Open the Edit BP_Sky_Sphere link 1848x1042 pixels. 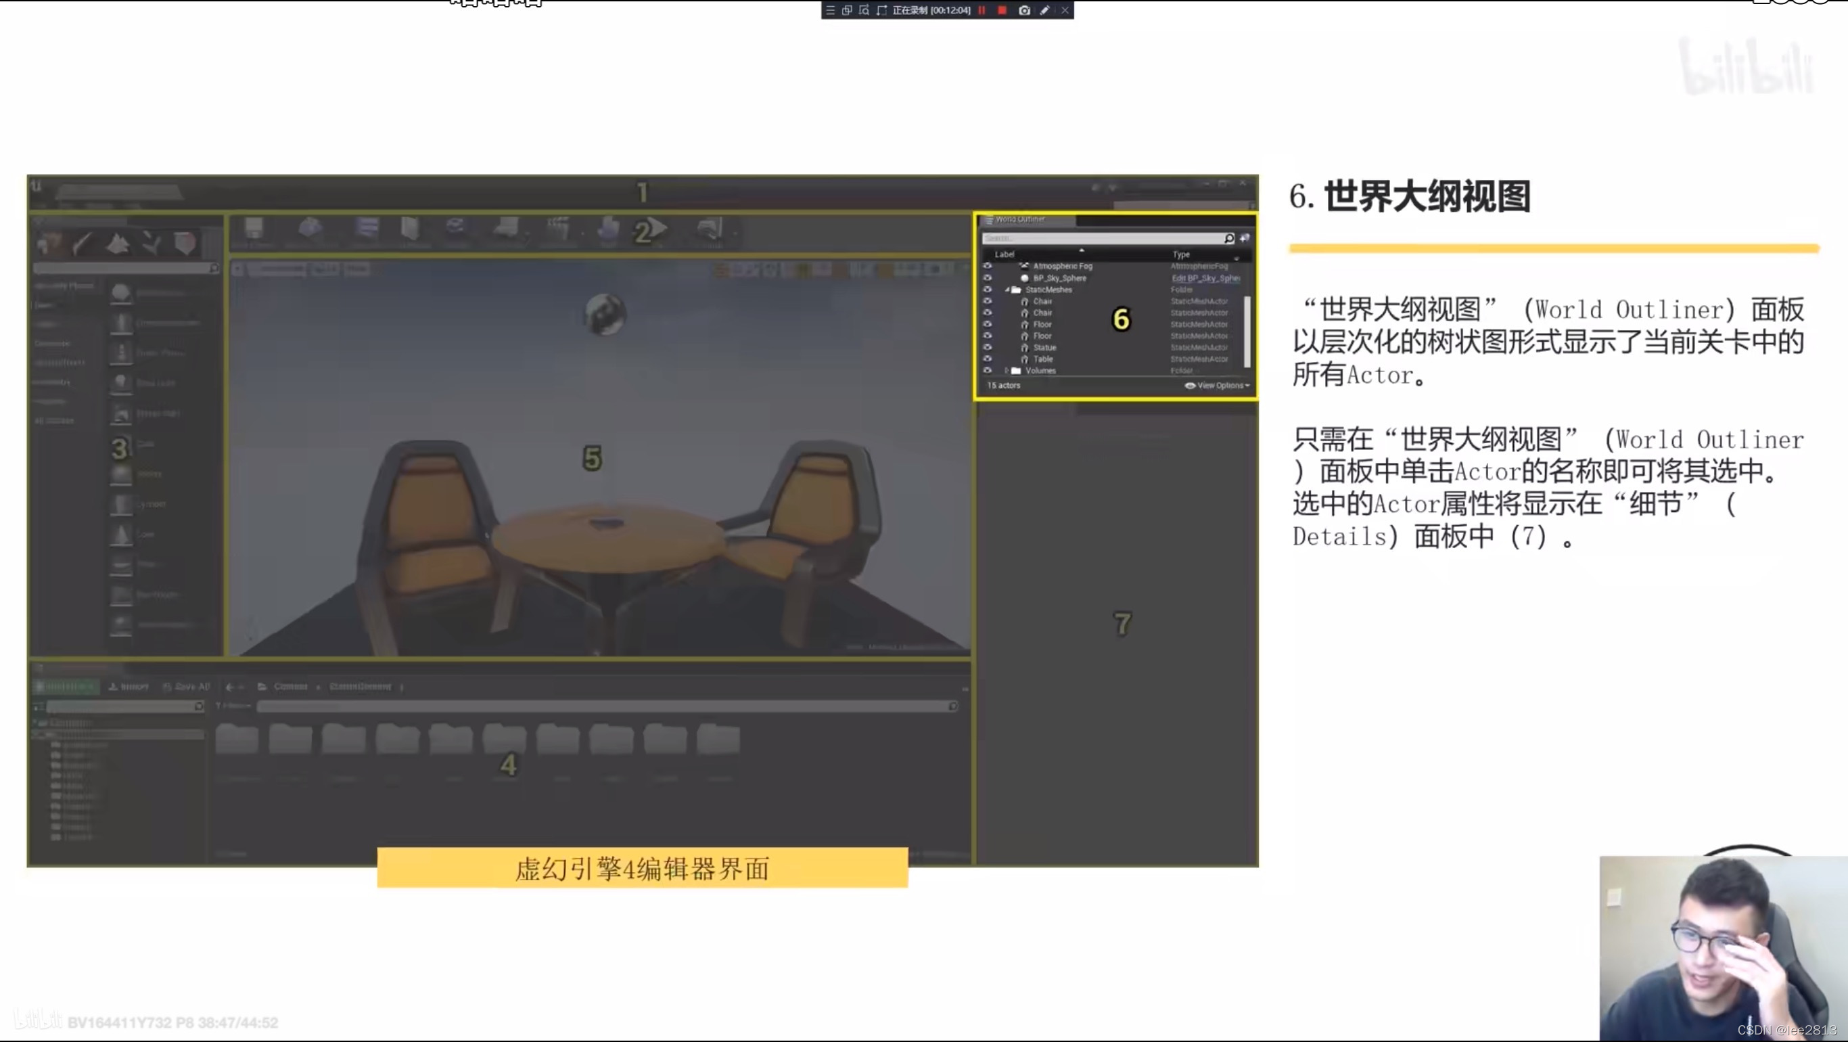click(x=1205, y=279)
